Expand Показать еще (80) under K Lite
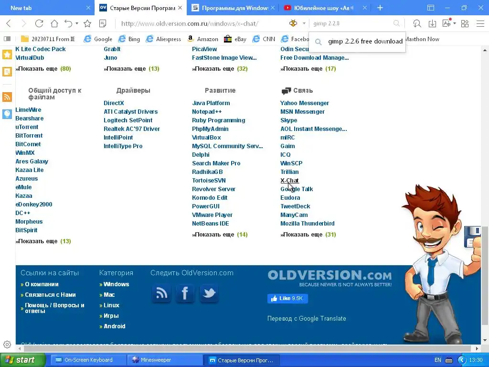The width and height of the screenshot is (489, 367). [43, 69]
